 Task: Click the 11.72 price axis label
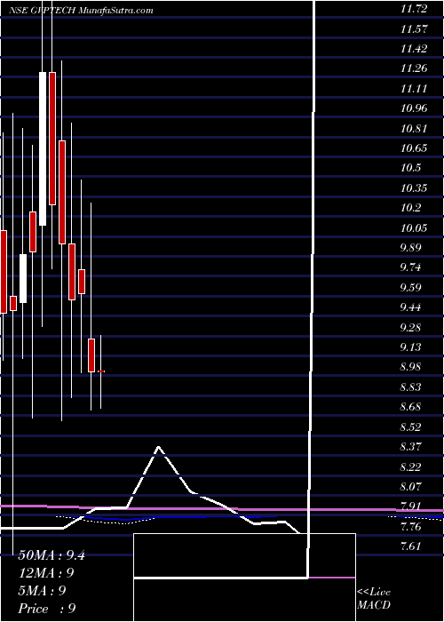pyautogui.click(x=414, y=9)
